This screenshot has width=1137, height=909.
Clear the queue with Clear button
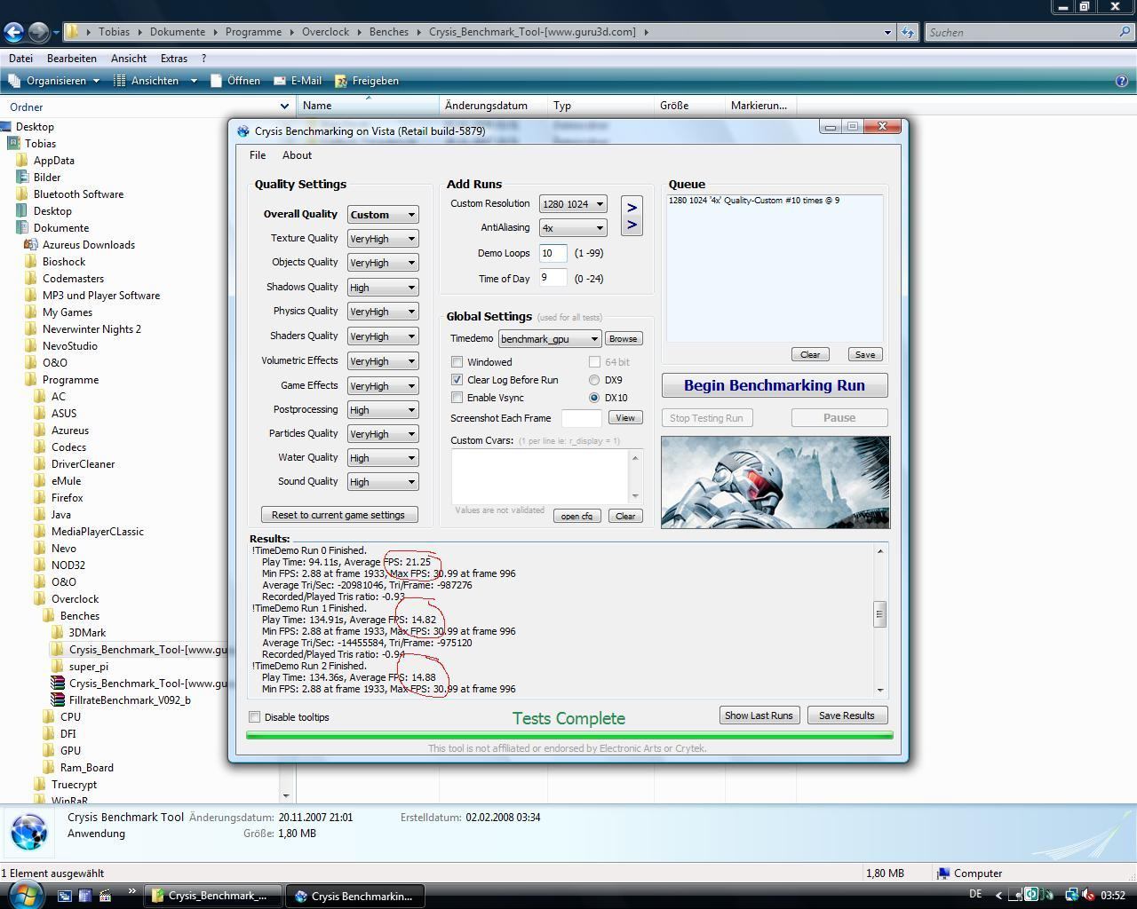810,354
